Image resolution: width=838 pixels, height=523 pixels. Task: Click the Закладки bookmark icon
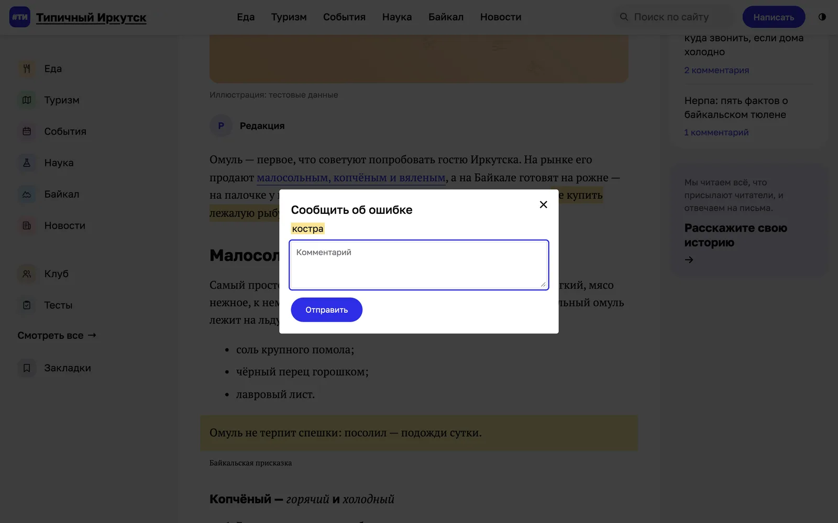tap(27, 368)
